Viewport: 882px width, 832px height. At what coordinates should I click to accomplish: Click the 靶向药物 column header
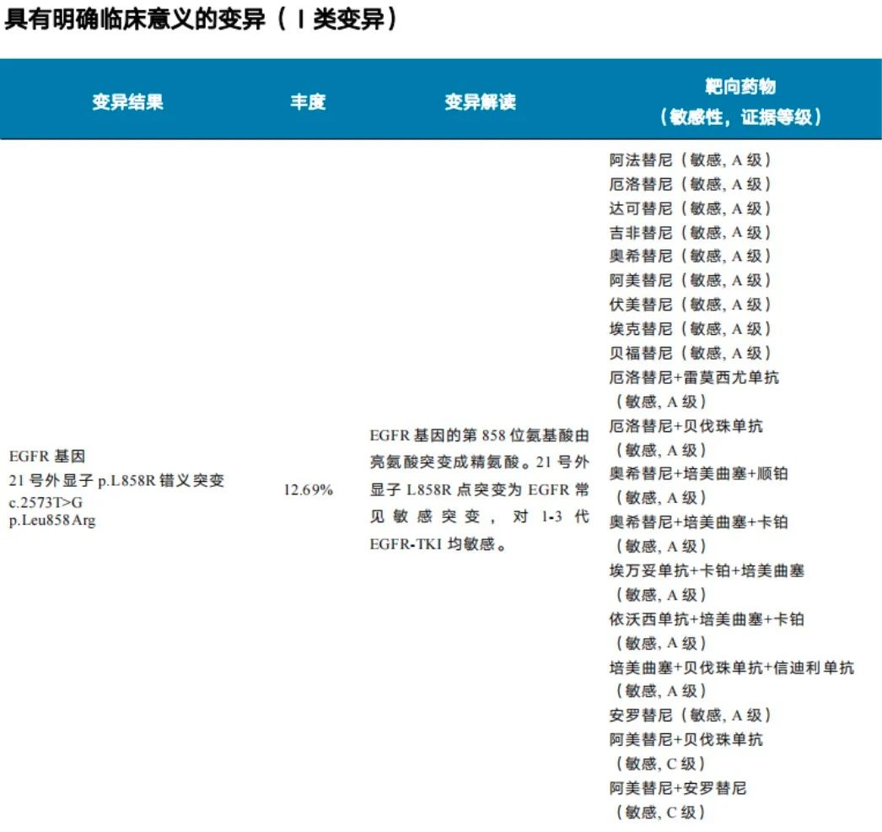(740, 87)
